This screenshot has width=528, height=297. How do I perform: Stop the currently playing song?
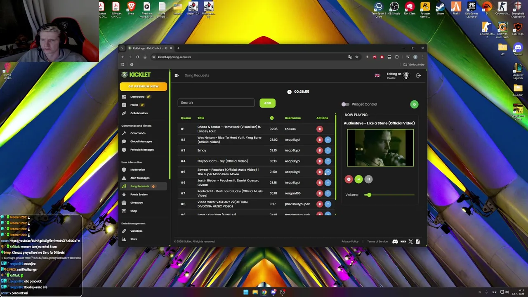tap(349, 179)
